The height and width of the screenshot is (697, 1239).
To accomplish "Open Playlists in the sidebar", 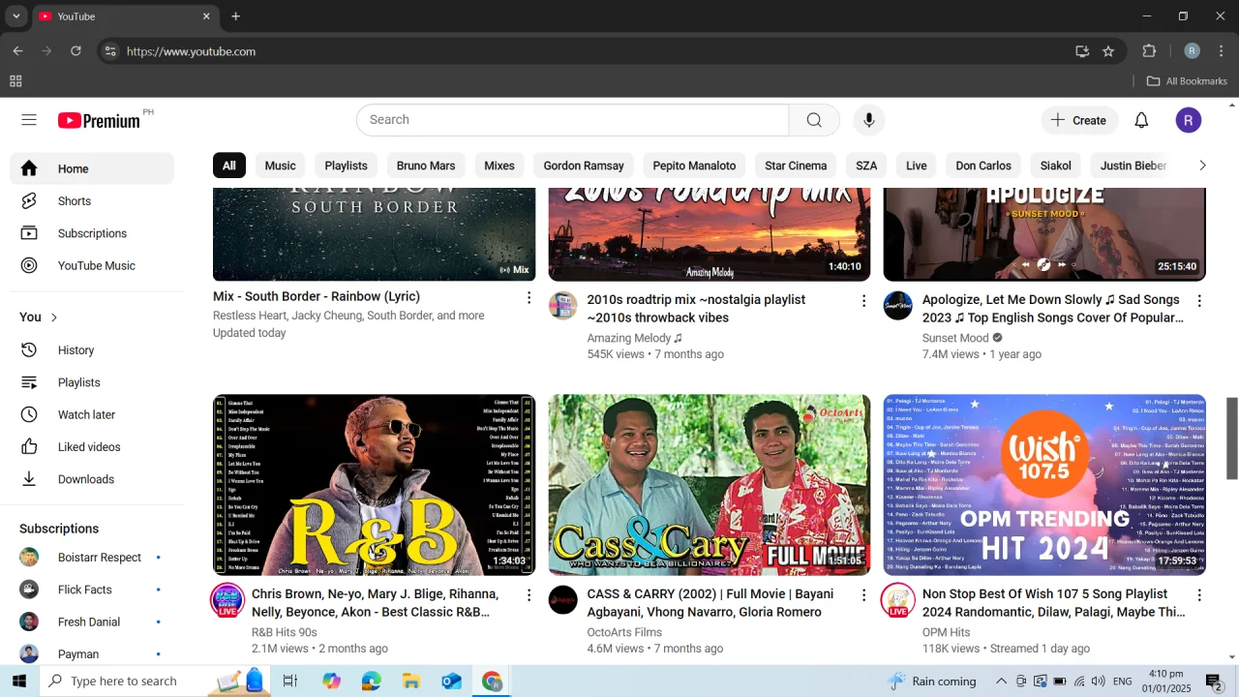I will click(92, 382).
